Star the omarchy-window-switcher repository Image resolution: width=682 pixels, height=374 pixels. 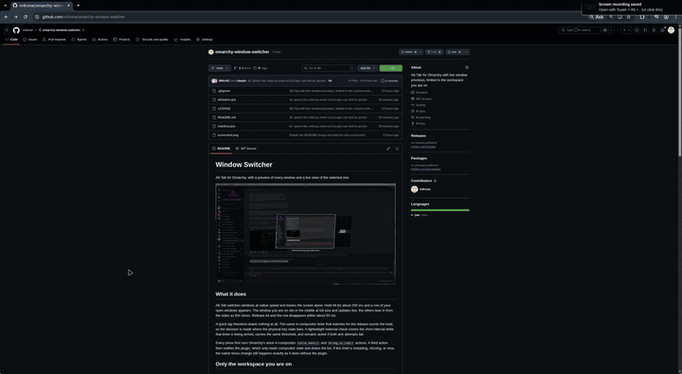[x=454, y=52]
